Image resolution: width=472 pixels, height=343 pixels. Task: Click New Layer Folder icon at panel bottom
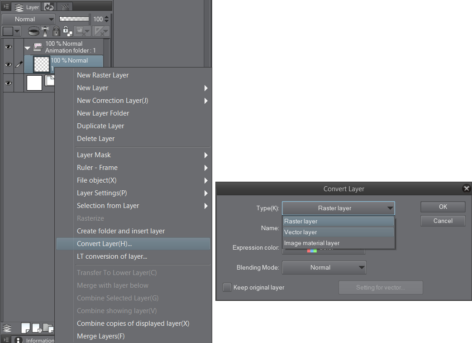(48, 328)
